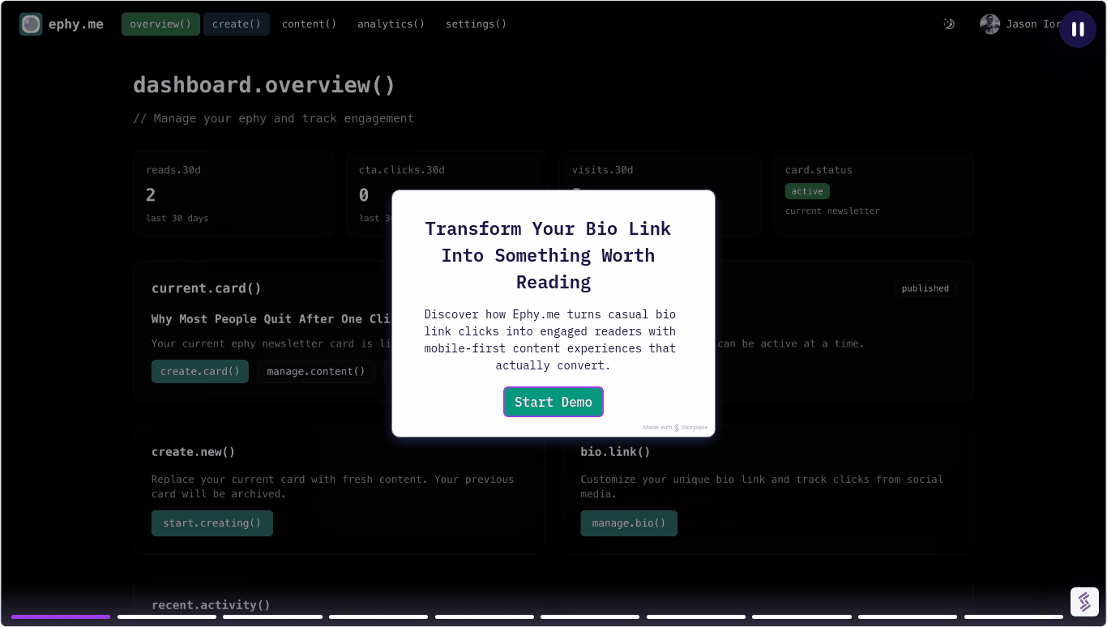Click the reads.30d stat label
The height and width of the screenshot is (627, 1107).
173,170
